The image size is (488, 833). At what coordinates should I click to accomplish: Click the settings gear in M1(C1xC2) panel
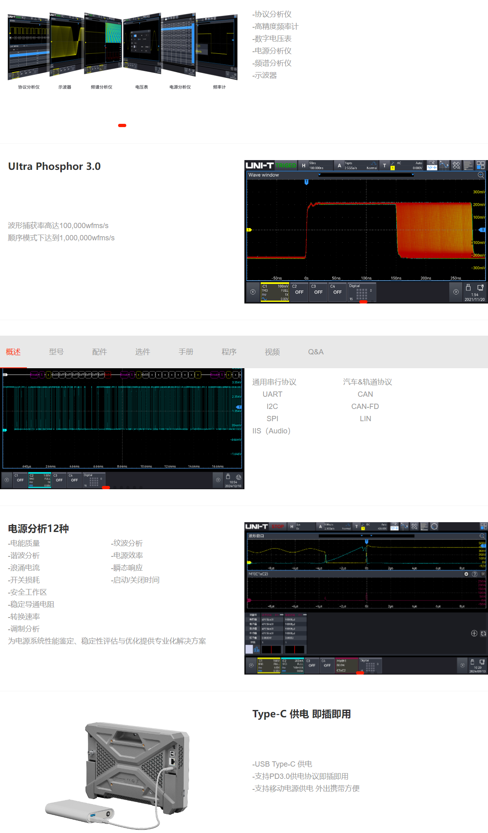point(466,574)
